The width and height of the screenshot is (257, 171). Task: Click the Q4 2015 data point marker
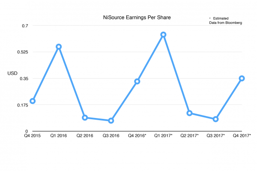[33, 101]
